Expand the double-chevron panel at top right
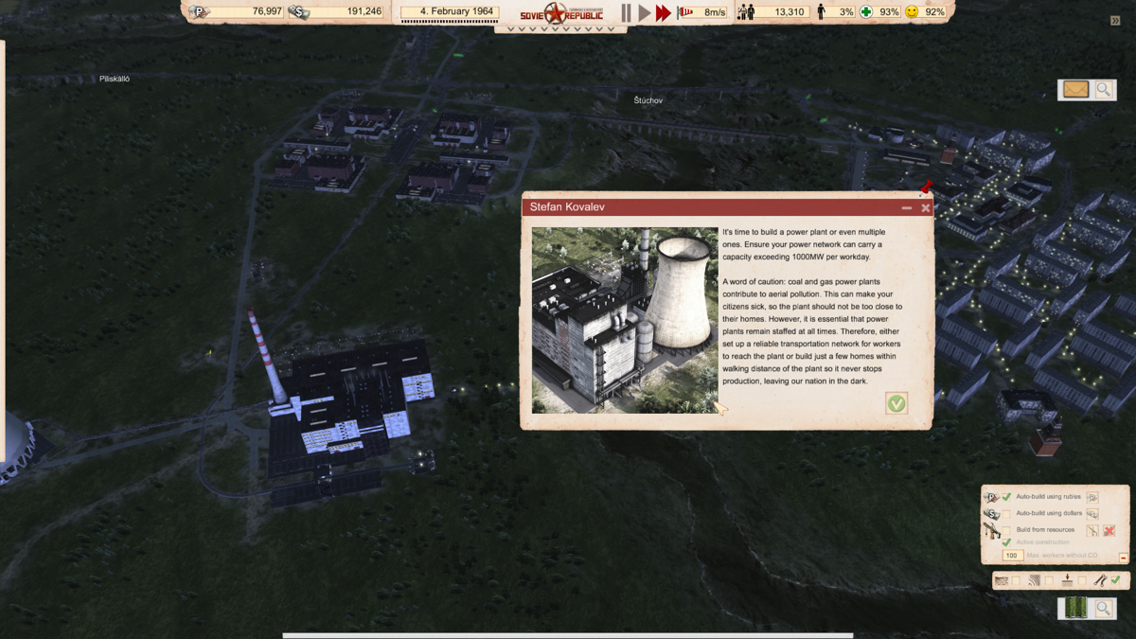1136x639 pixels. coord(1115,20)
